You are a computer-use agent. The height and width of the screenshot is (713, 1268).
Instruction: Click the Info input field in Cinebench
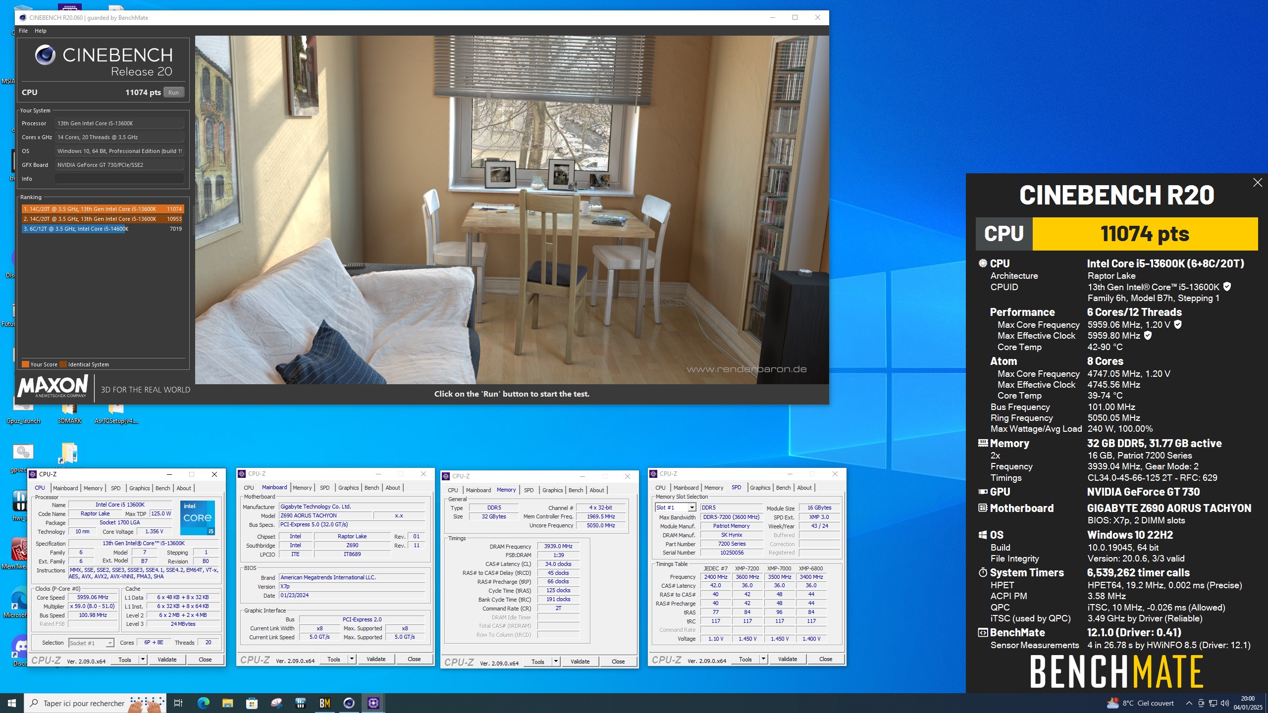(x=119, y=179)
